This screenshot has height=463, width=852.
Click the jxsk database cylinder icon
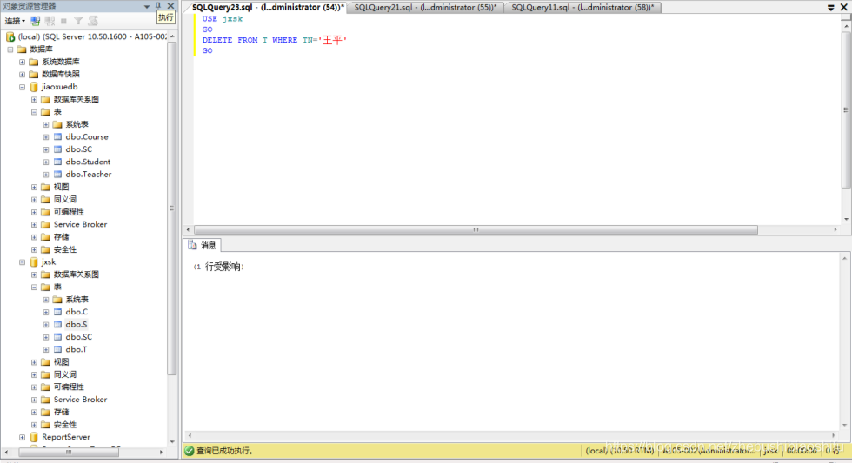[x=34, y=262]
